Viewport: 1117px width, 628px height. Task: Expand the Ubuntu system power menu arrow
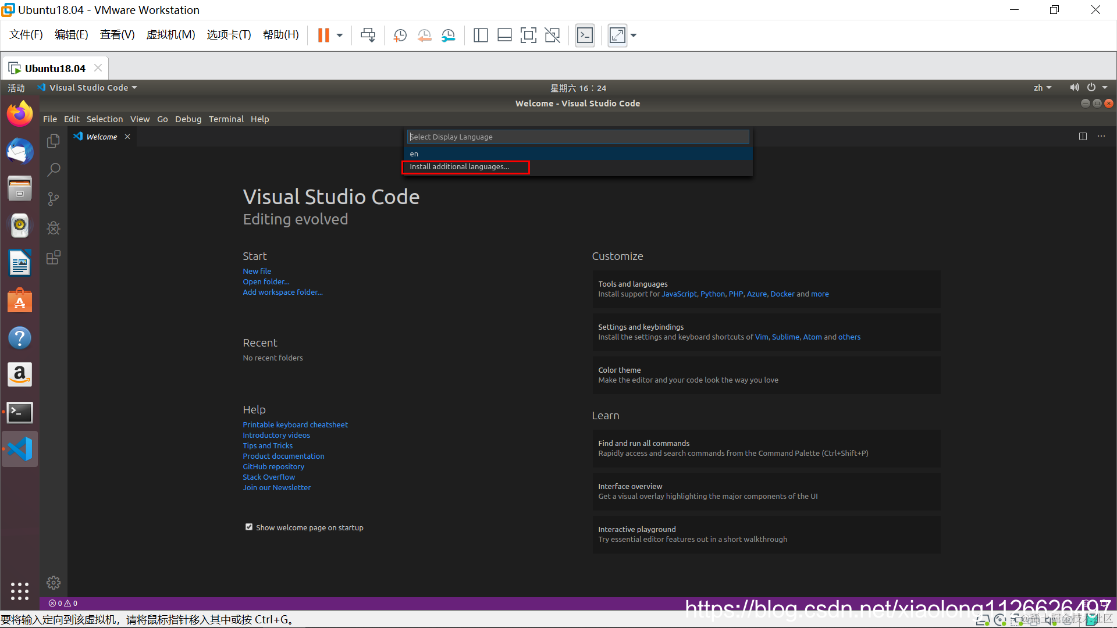[x=1105, y=88]
